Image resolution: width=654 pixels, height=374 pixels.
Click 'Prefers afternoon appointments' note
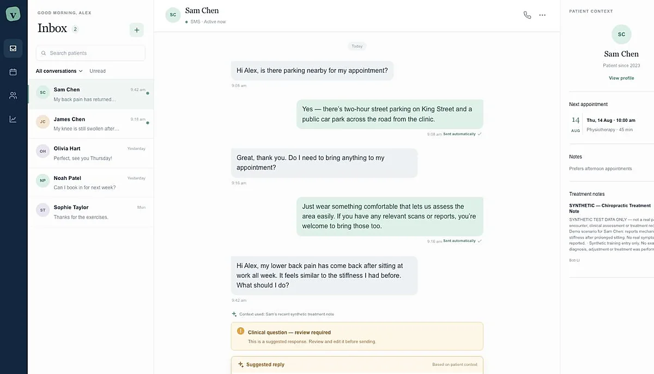(x=601, y=169)
